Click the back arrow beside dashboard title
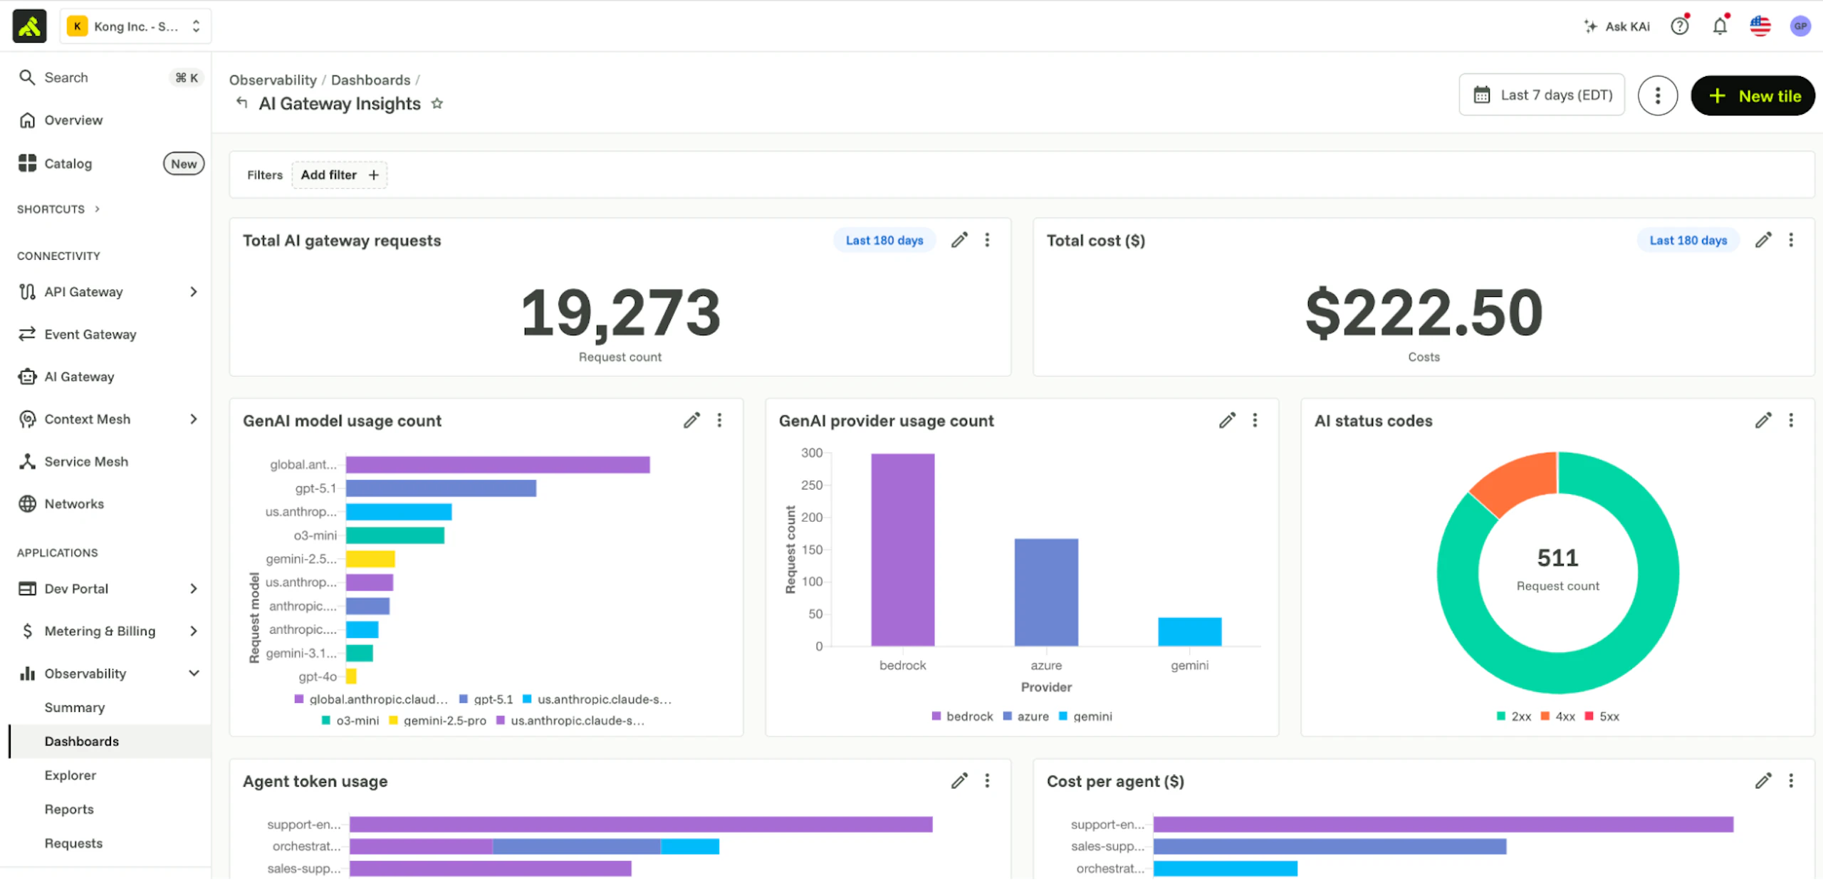 tap(242, 103)
